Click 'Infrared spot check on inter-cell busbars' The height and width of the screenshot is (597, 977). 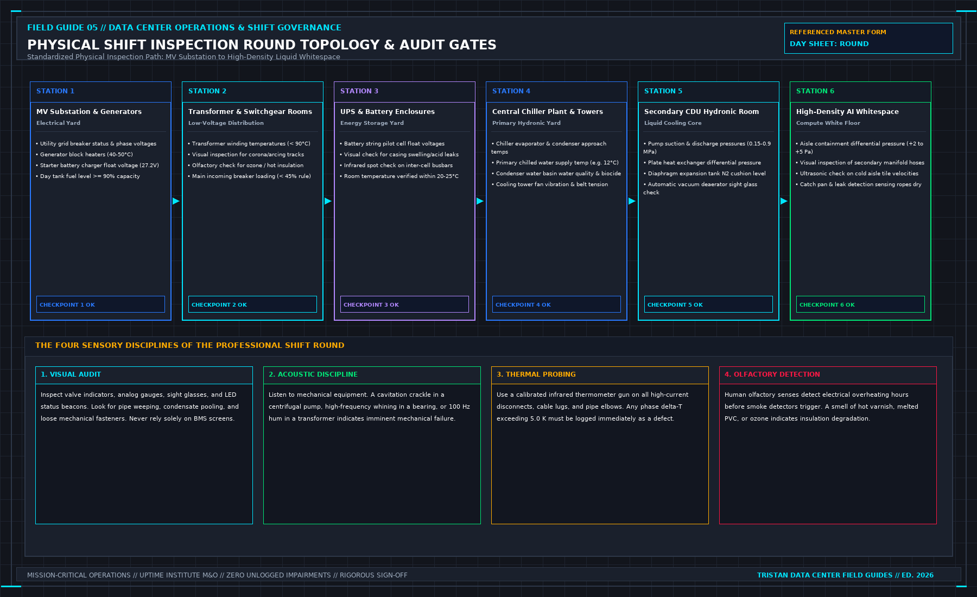396,166
